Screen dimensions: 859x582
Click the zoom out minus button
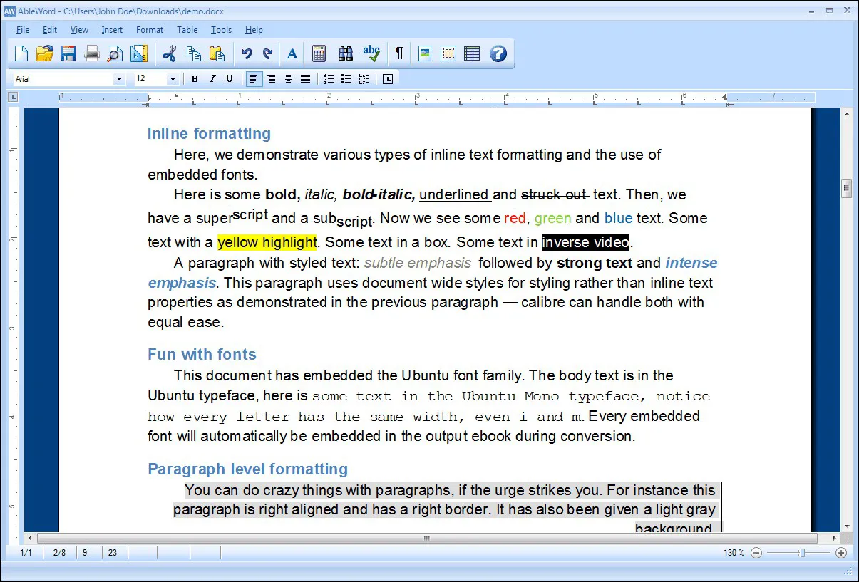pyautogui.click(x=756, y=553)
